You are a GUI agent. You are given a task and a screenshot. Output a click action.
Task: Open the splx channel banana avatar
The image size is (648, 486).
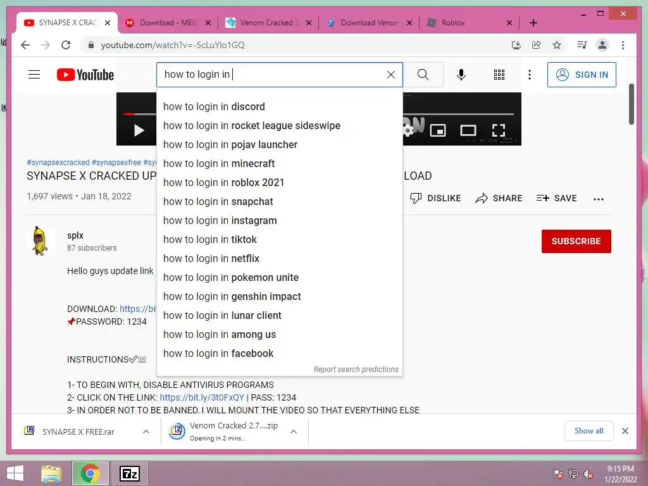(x=40, y=241)
